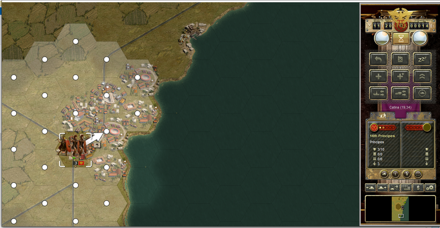Click the strength value 3/10

point(381,149)
